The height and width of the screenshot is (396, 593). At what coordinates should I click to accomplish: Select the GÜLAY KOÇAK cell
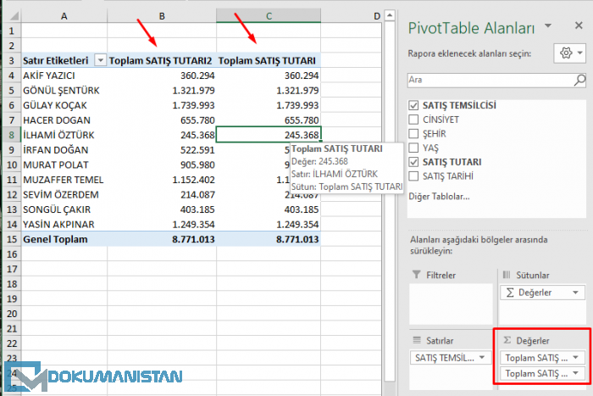coord(64,105)
